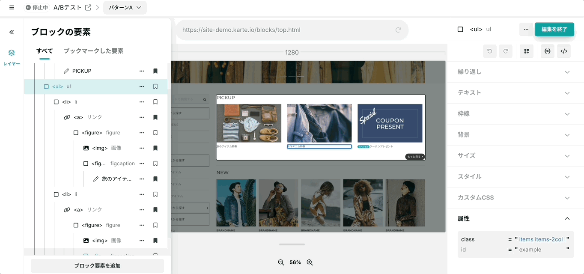Open more options for first リンク row

tap(142, 117)
